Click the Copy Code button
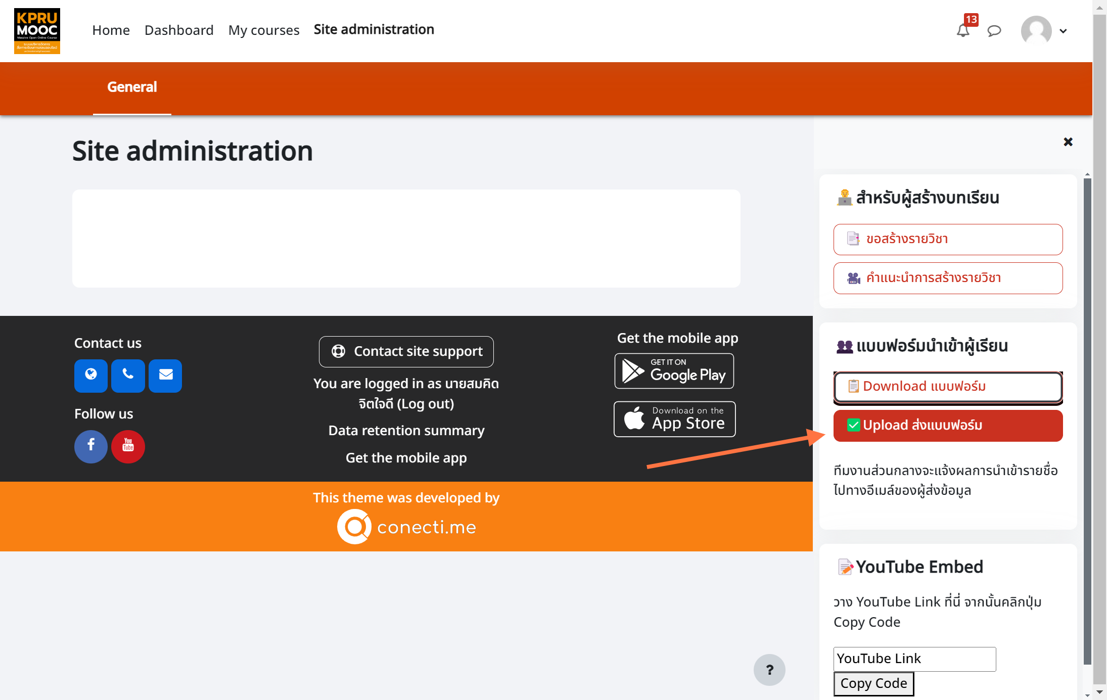This screenshot has width=1107, height=700. [x=873, y=683]
